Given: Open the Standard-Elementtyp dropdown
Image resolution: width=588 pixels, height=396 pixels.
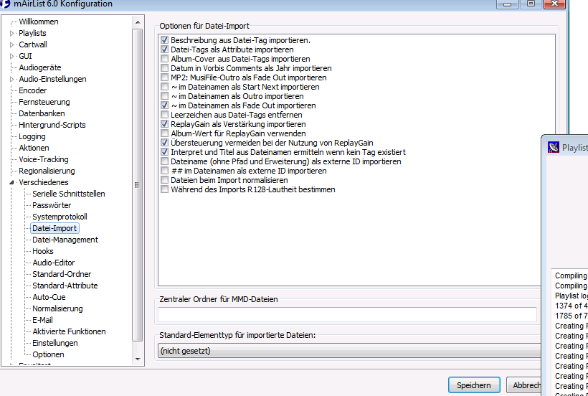Looking at the screenshot, I should (349, 351).
